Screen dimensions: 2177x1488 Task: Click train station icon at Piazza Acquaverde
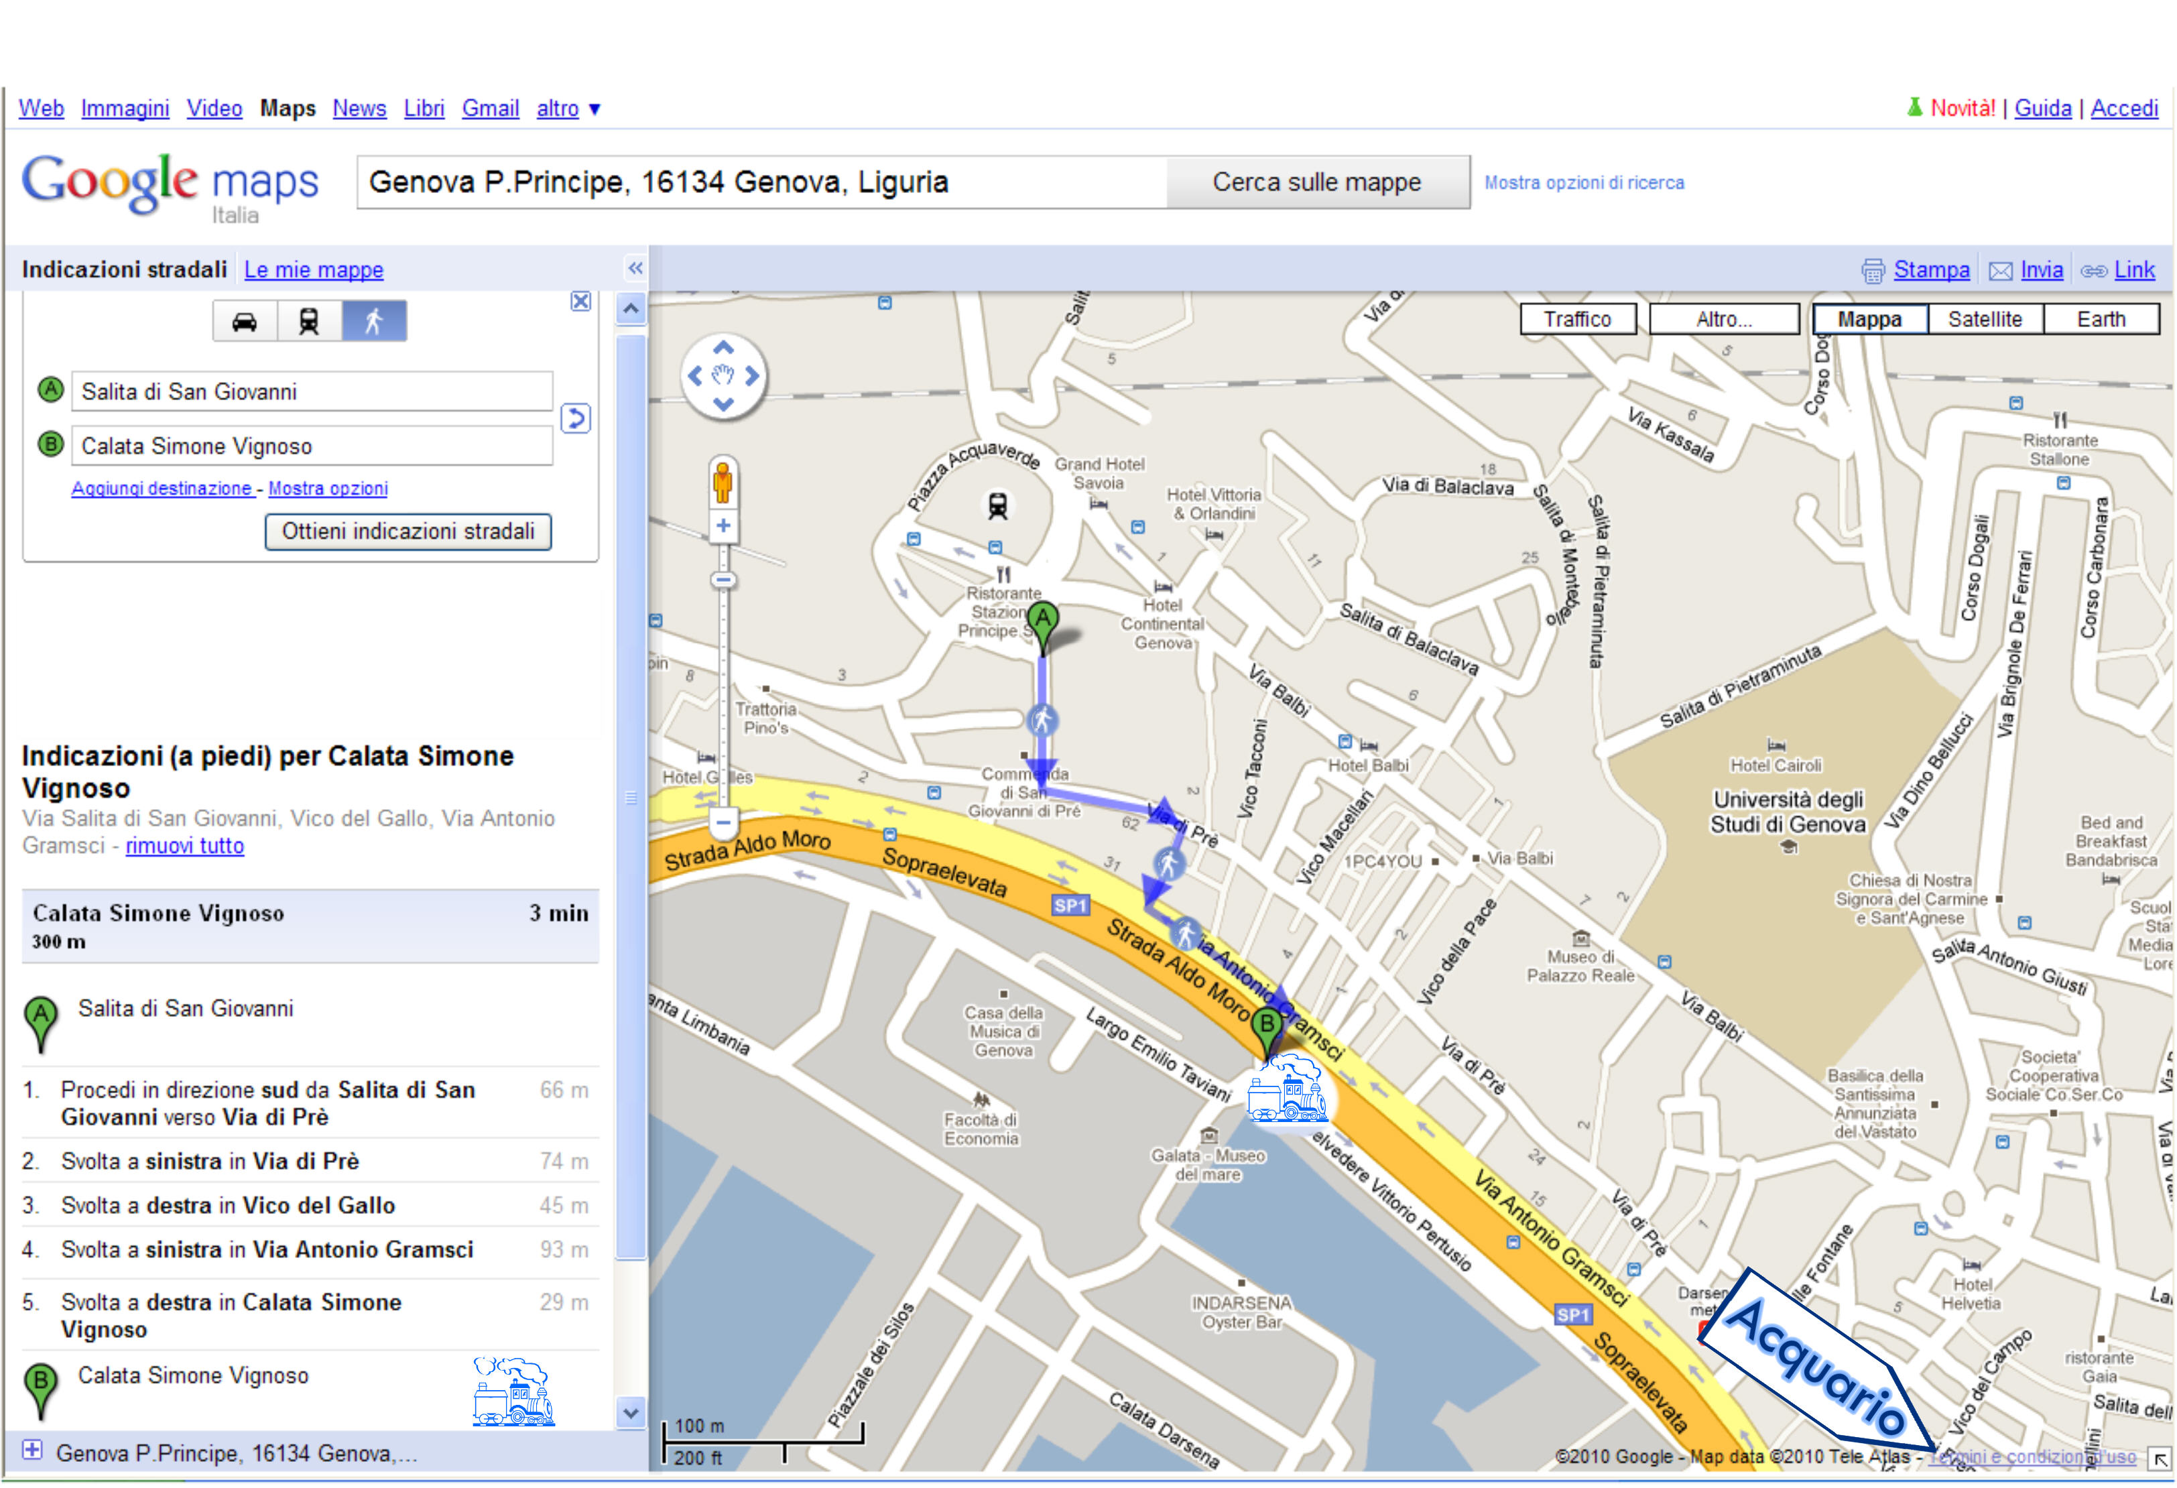(997, 506)
